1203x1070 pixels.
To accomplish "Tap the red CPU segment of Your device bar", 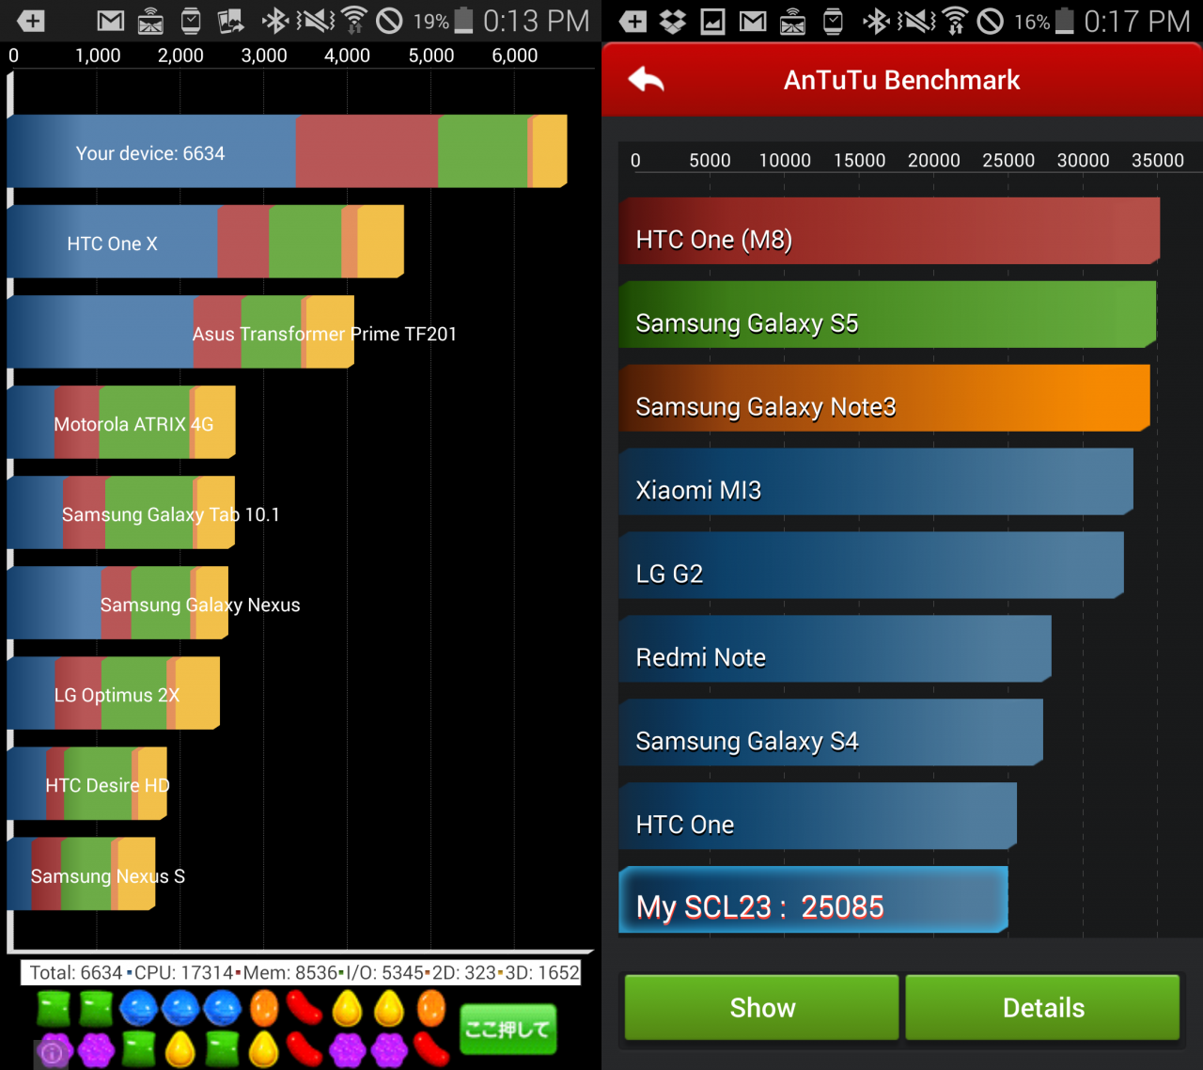I will [x=367, y=151].
